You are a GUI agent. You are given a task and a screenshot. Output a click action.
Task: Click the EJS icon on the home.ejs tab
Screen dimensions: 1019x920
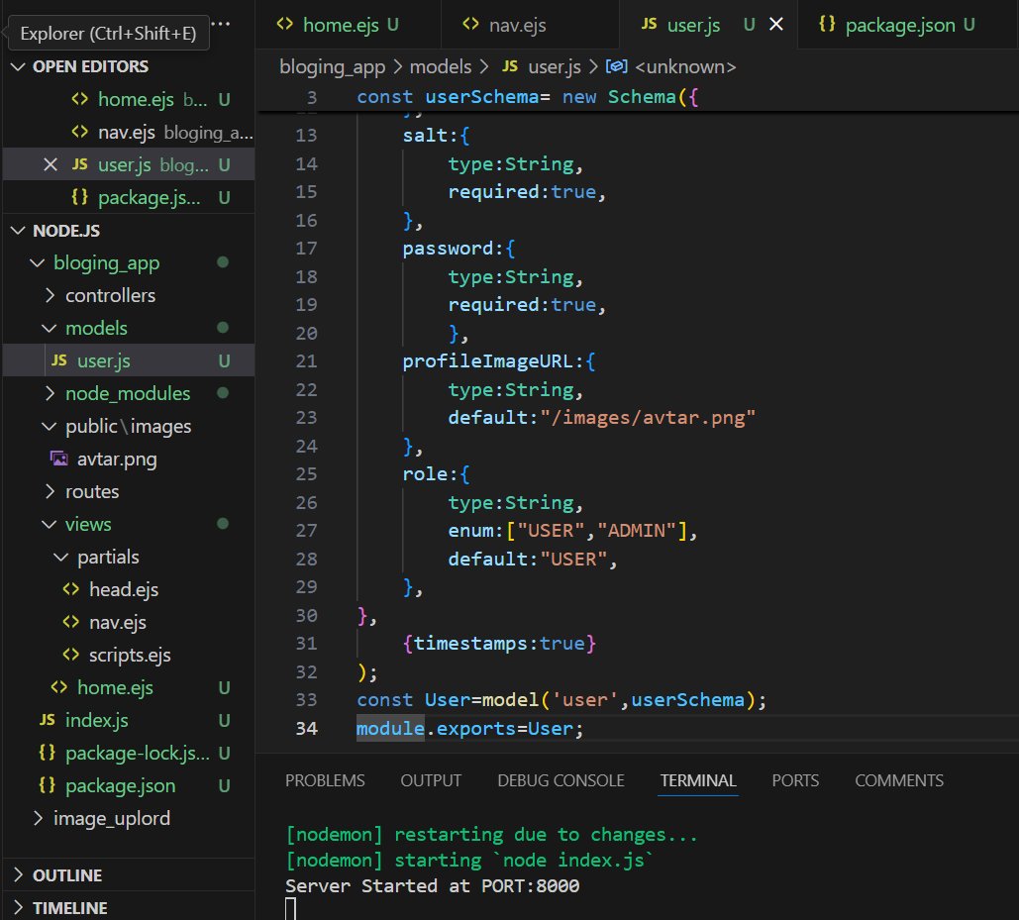284,24
